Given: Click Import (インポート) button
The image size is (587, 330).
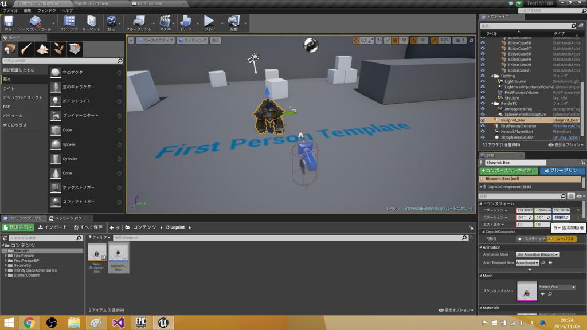Looking at the screenshot, I should click(53, 227).
